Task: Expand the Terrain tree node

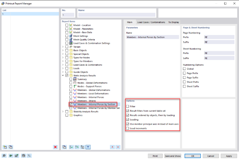Action: click(x=63, y=47)
